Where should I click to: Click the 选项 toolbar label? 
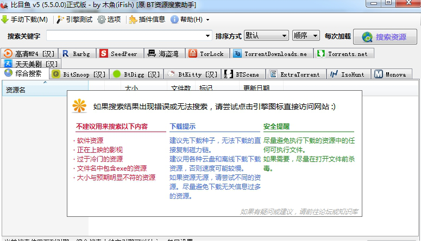point(114,20)
